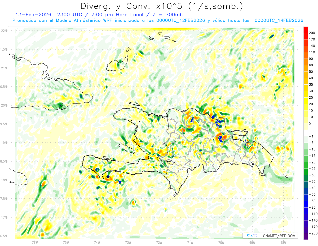Image resolution: width=318 pixels, height=246 pixels.
Task: Click the "72W" longitude label
Action: 159,242
